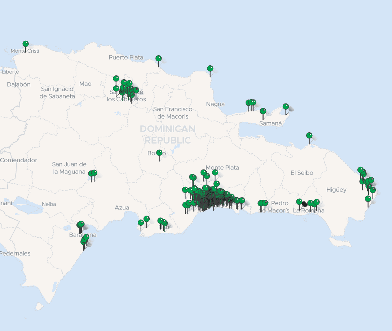The width and height of the screenshot is (392, 331).
Task: Click the DOMINICAN REPUBLIC country label
Action: click(167, 134)
